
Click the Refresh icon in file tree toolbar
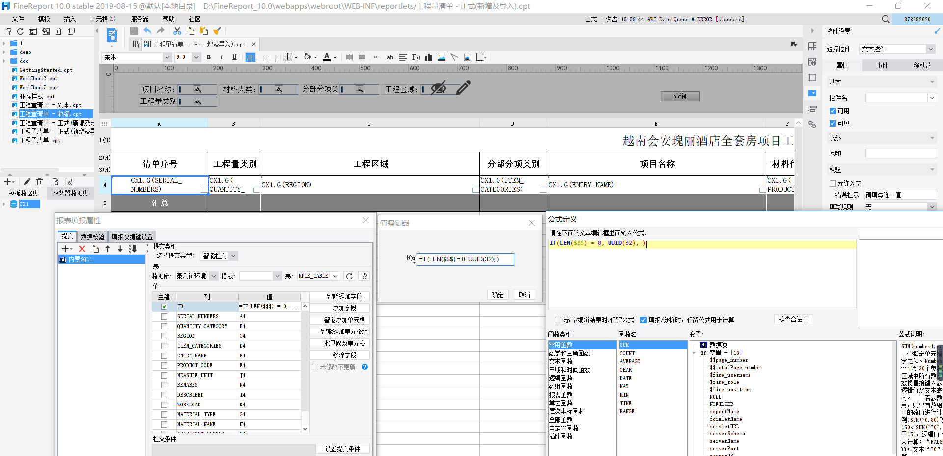pos(20,31)
